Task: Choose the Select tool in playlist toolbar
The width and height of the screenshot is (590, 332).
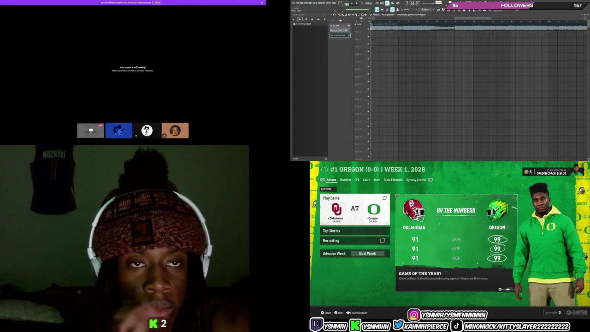Action: [x=359, y=15]
